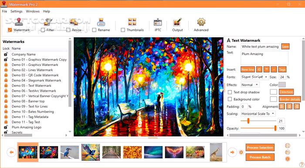Click the Resize toolbar icon
Image resolution: width=305 pixels, height=168 pixels.
pos(74,22)
